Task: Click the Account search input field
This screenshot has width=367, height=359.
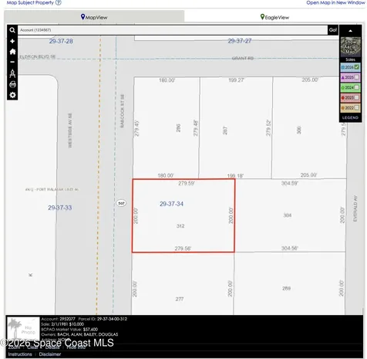Action: pyautogui.click(x=173, y=30)
